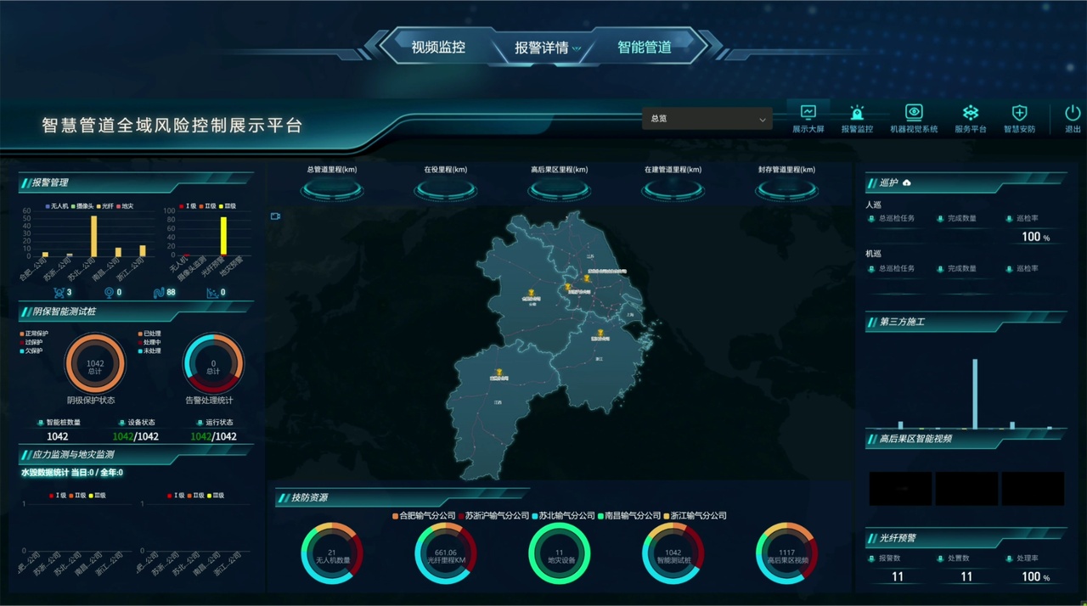1087x606 pixels.
Task: Toggle 无人机 legend series in alarm chart
Action: coord(58,206)
